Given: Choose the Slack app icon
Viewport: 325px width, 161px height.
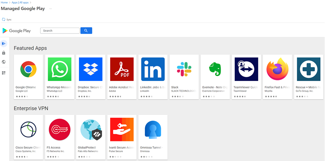Looking at the screenshot, I should click(184, 69).
